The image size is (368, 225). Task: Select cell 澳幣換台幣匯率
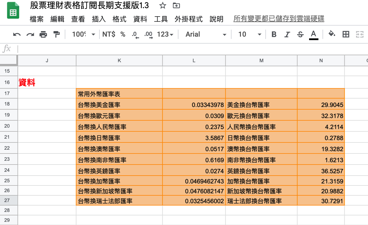tap(261, 148)
